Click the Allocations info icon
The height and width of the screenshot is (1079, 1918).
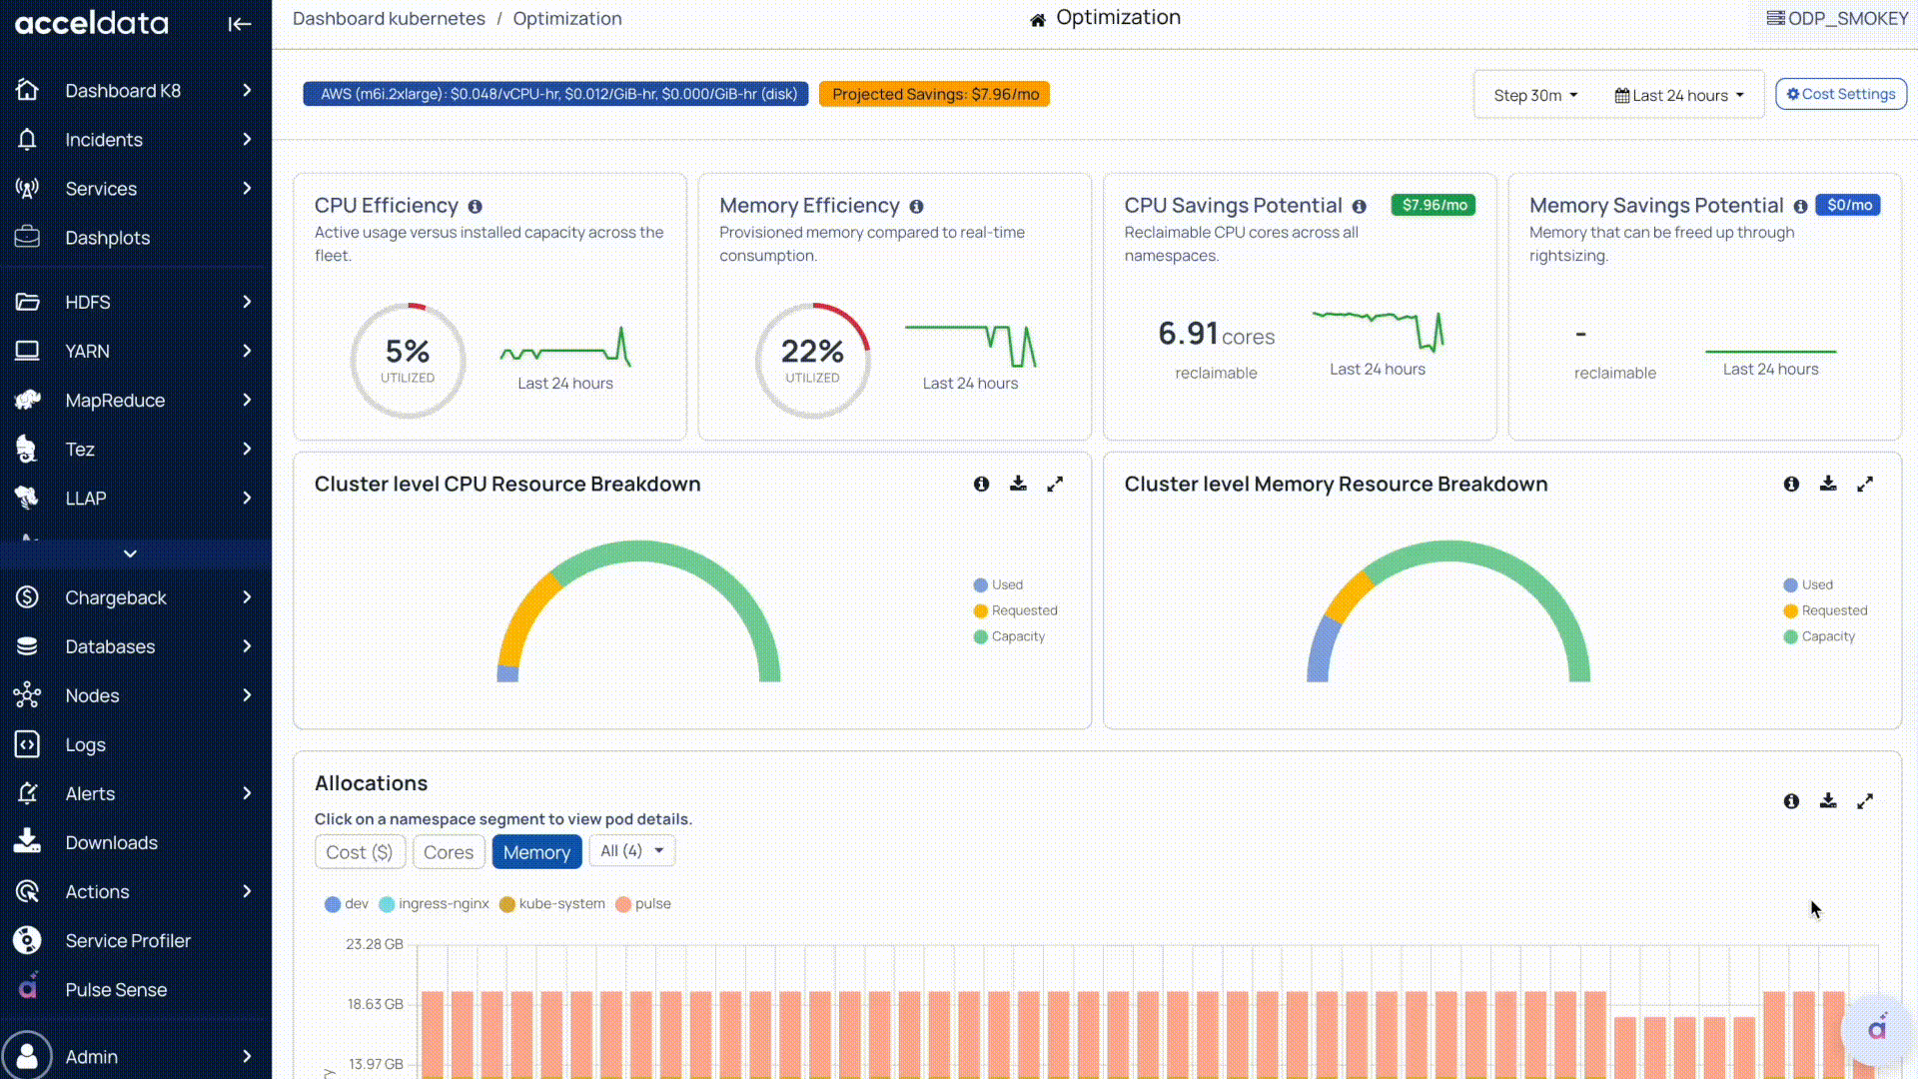point(1791,801)
